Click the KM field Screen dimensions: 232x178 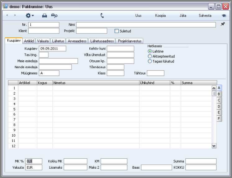114,161
